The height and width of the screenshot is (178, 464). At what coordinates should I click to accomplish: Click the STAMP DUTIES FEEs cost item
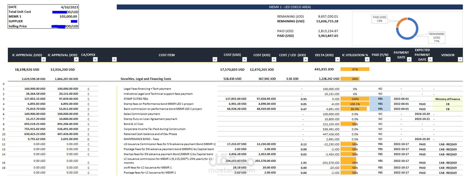click(x=136, y=99)
